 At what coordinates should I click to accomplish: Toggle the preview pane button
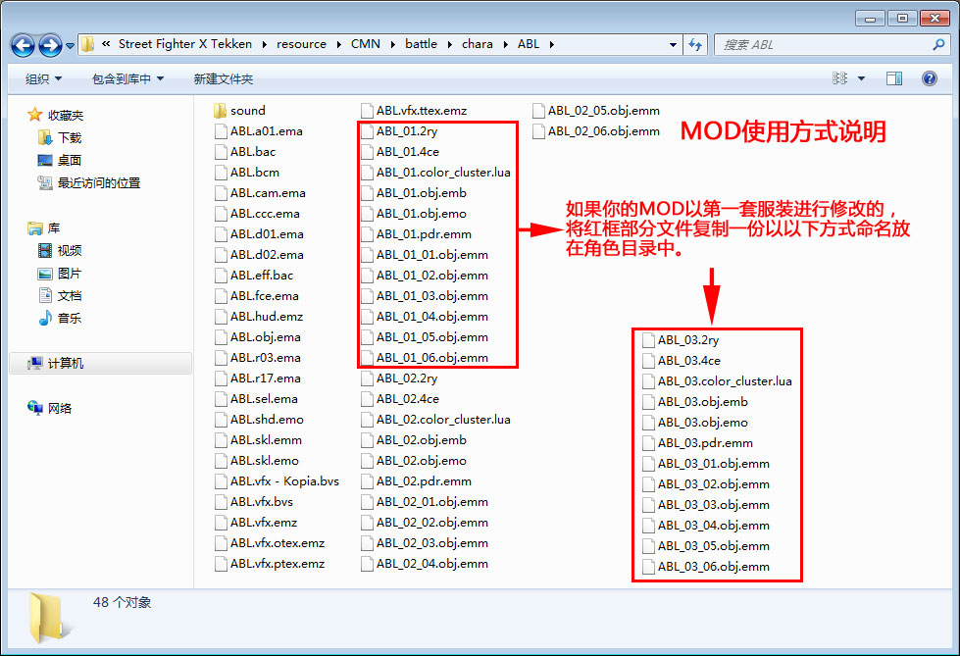coord(894,78)
